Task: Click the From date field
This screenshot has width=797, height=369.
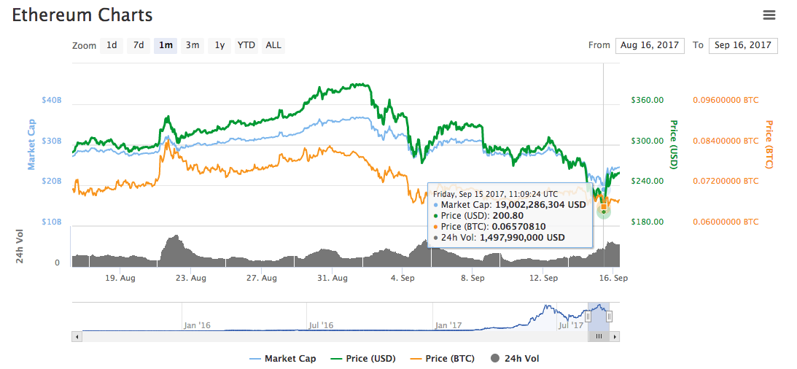Action: [x=650, y=45]
